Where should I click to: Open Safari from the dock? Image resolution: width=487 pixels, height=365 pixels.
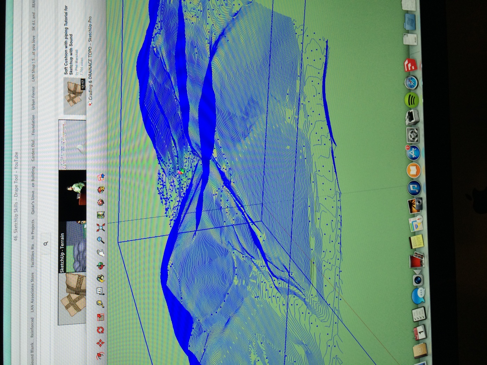412,83
